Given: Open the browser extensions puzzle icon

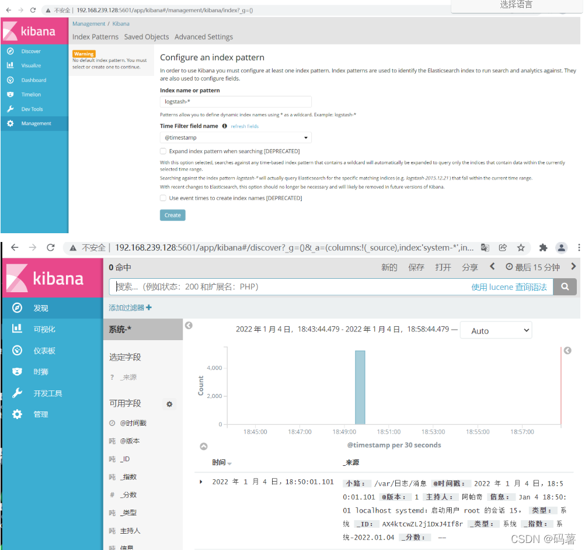Looking at the screenshot, I should click(543, 248).
